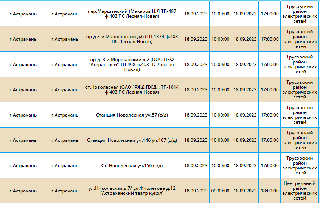Click address пр-д. 3-й Моршанский д.2 Астрастрой
This screenshot has height=203, width=320.
132,65
